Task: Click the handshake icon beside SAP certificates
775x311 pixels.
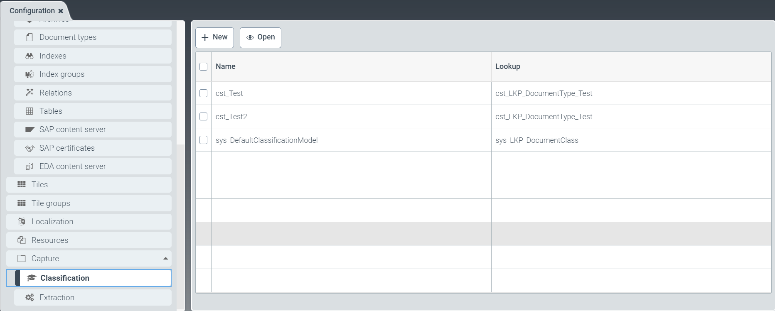Action: [30, 148]
